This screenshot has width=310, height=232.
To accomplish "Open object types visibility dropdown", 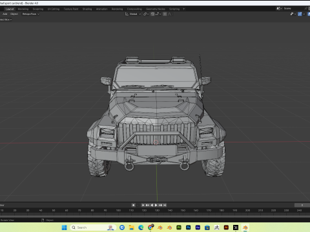I will click(x=293, y=14).
